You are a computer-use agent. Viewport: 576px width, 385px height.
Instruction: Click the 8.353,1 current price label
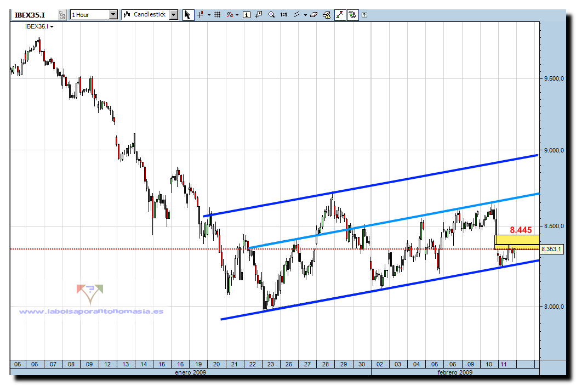[551, 249]
